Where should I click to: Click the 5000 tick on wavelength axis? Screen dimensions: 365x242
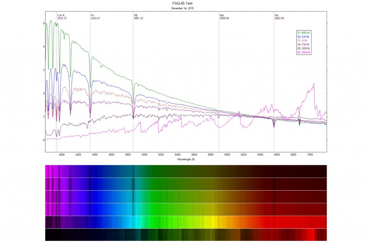[x=144, y=155]
